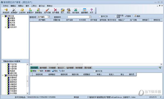
Task: Open the 查询条件 dropdown arrow
Action: click(90, 17)
